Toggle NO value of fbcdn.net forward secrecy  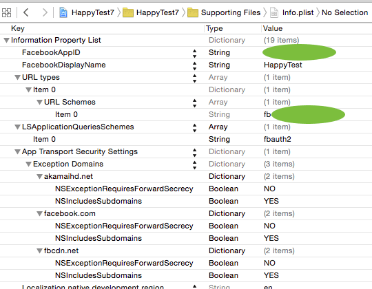(x=269, y=263)
